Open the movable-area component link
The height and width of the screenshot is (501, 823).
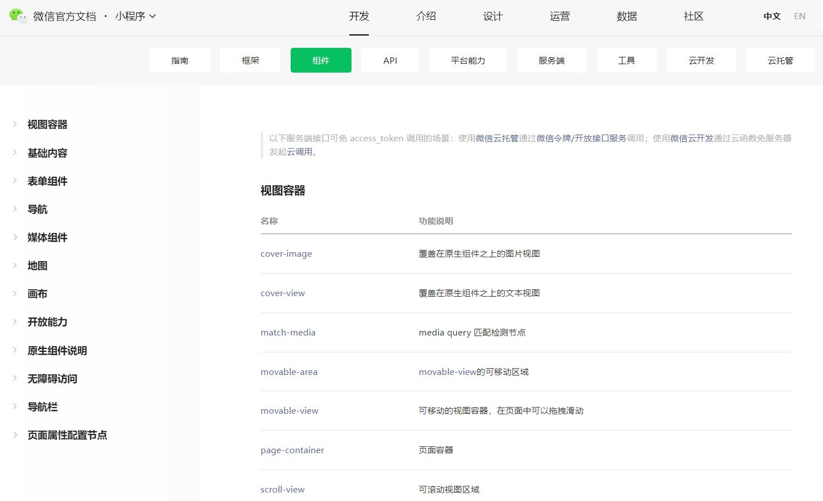tap(289, 372)
